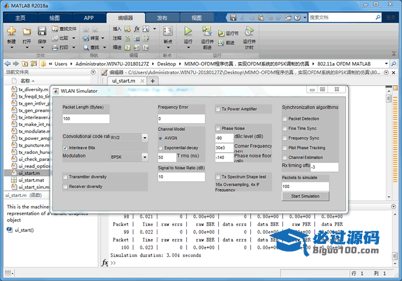Click the New (新建) file icon
This screenshot has height=281, width=402.
[x=11, y=31]
